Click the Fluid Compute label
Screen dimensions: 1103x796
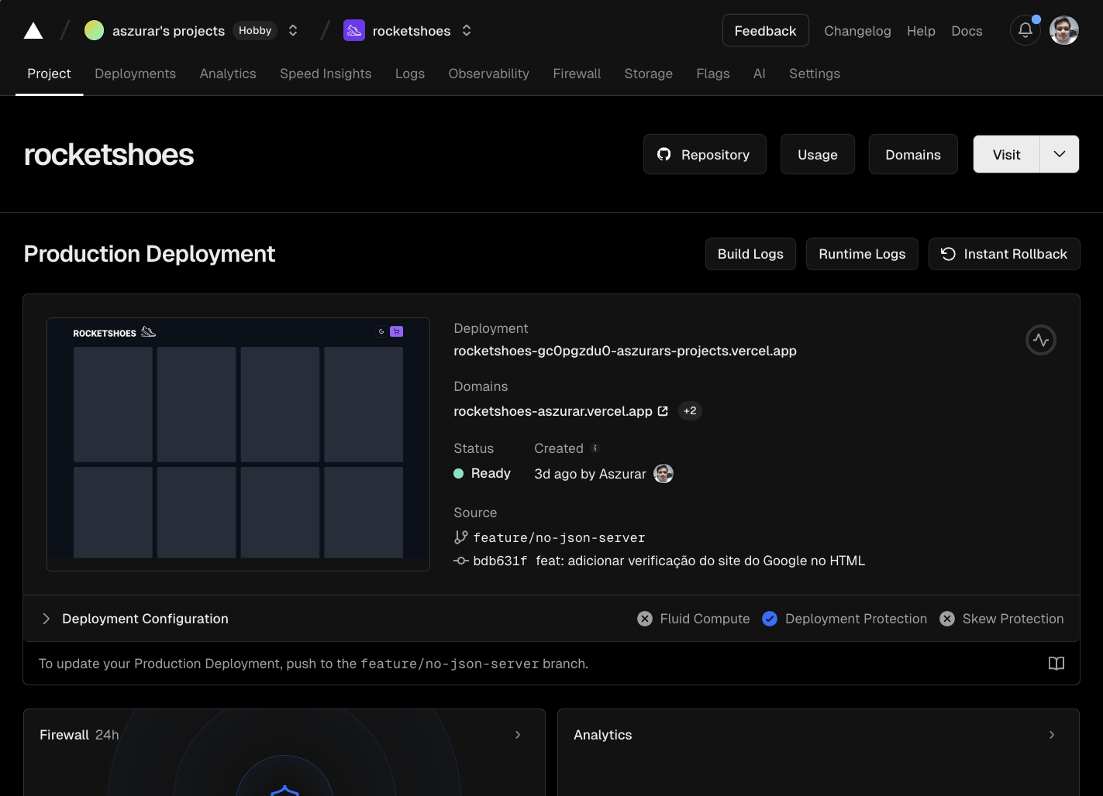[x=705, y=619]
